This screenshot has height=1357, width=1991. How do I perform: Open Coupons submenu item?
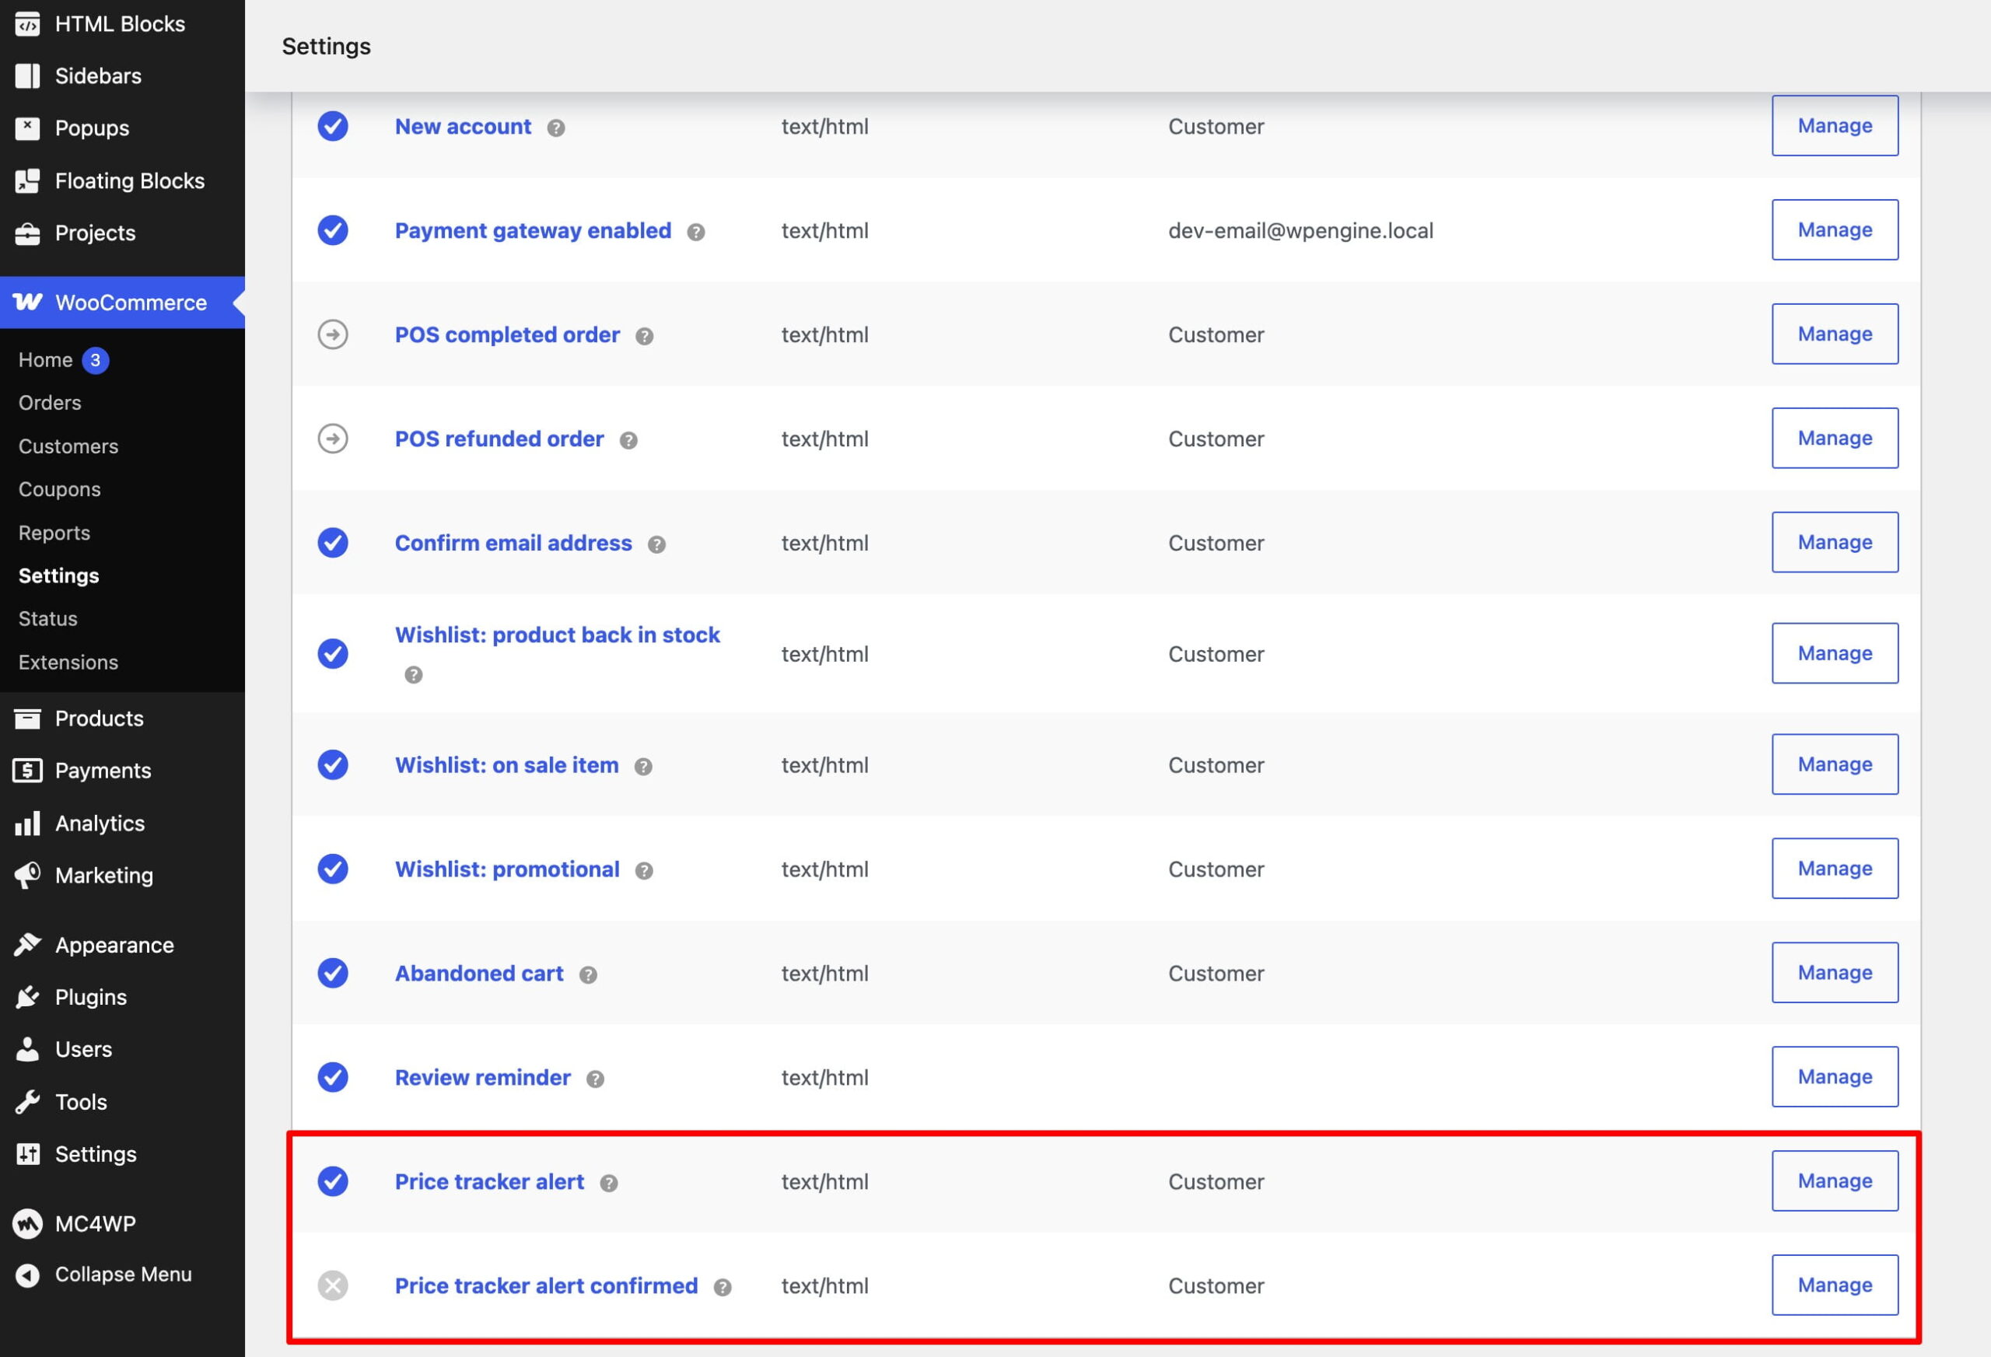(x=59, y=489)
